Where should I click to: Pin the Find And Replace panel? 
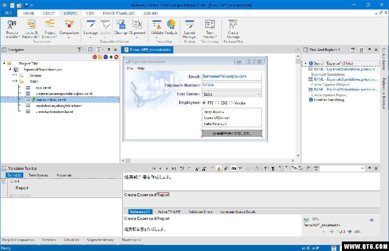(x=370, y=50)
